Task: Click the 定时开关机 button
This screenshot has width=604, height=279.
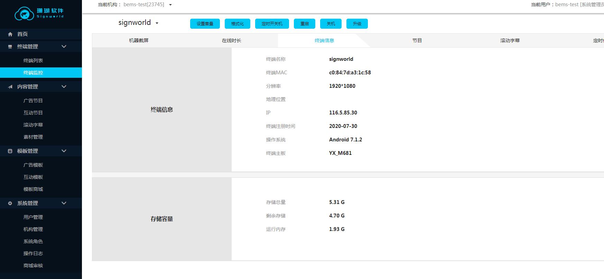Action: tap(272, 24)
